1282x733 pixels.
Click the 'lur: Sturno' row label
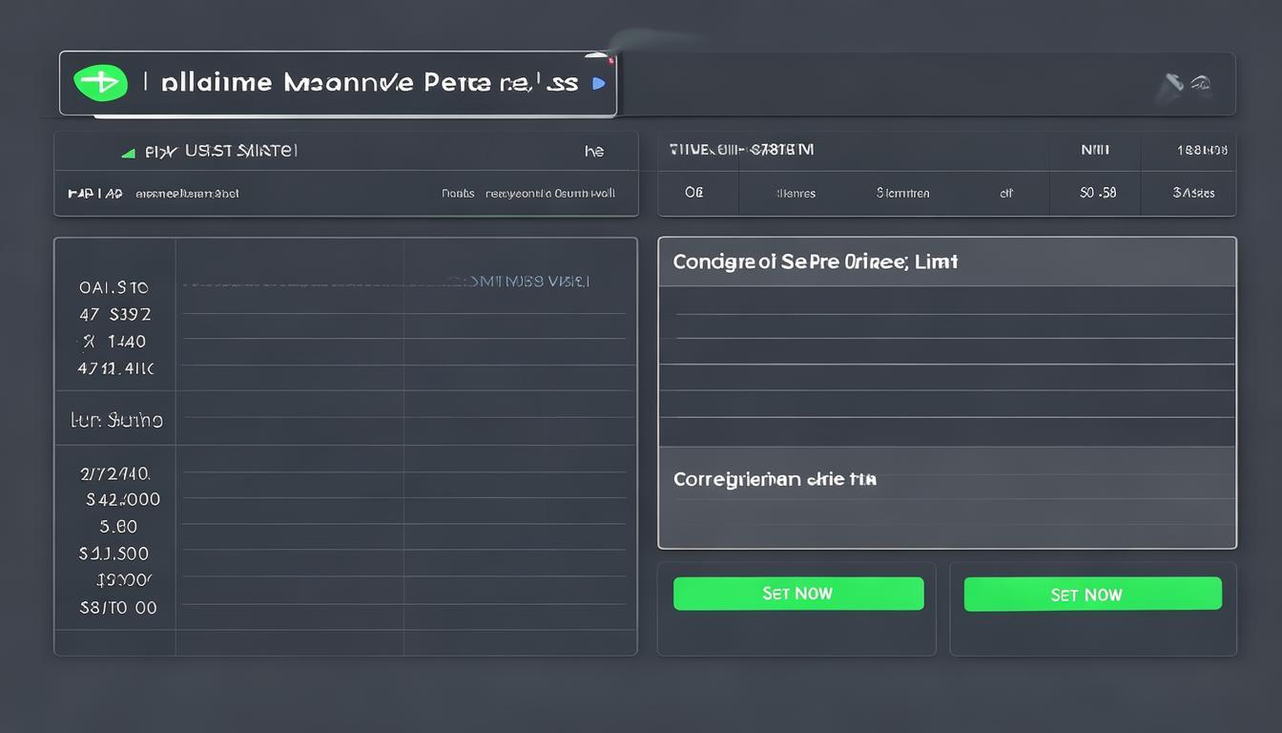(x=116, y=420)
